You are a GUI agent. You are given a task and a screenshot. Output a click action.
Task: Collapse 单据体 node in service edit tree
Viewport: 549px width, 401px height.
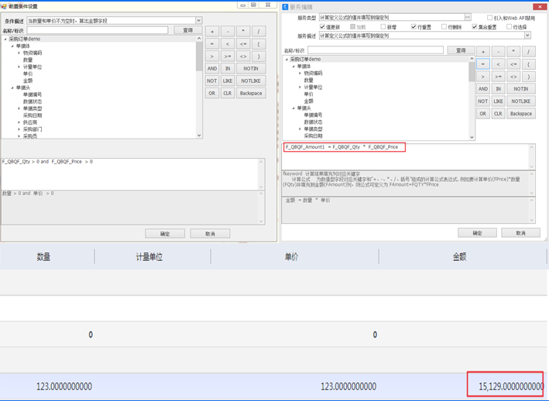(293, 66)
